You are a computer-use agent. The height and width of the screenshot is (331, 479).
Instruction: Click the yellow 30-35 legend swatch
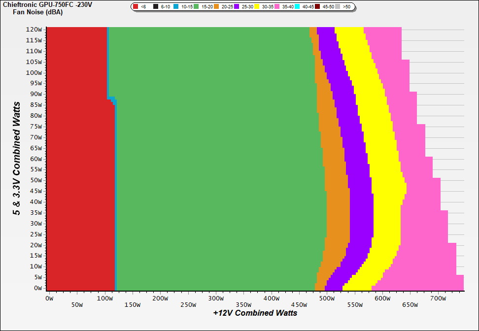[x=257, y=7]
